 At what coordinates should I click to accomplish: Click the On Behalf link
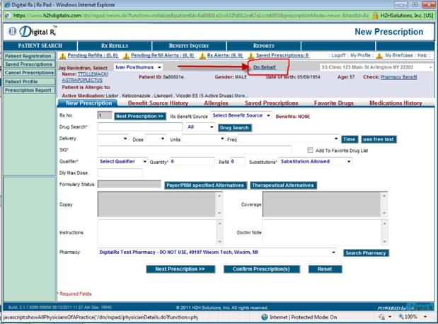click(265, 67)
